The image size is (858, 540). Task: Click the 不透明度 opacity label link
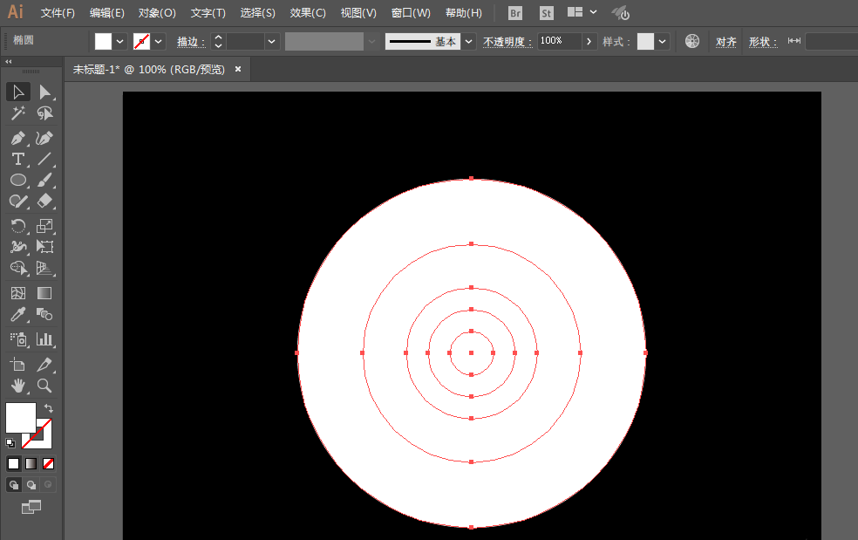click(x=507, y=41)
